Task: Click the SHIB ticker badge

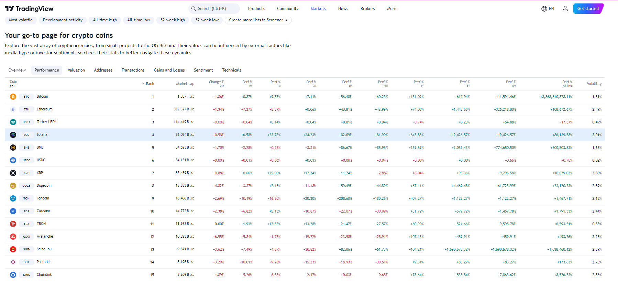Action: pyautogui.click(x=26, y=249)
